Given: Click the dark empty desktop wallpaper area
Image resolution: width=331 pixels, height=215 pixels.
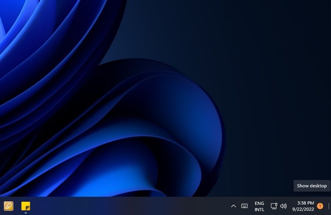Looking at the screenshot, I should pyautogui.click(x=274, y=85).
